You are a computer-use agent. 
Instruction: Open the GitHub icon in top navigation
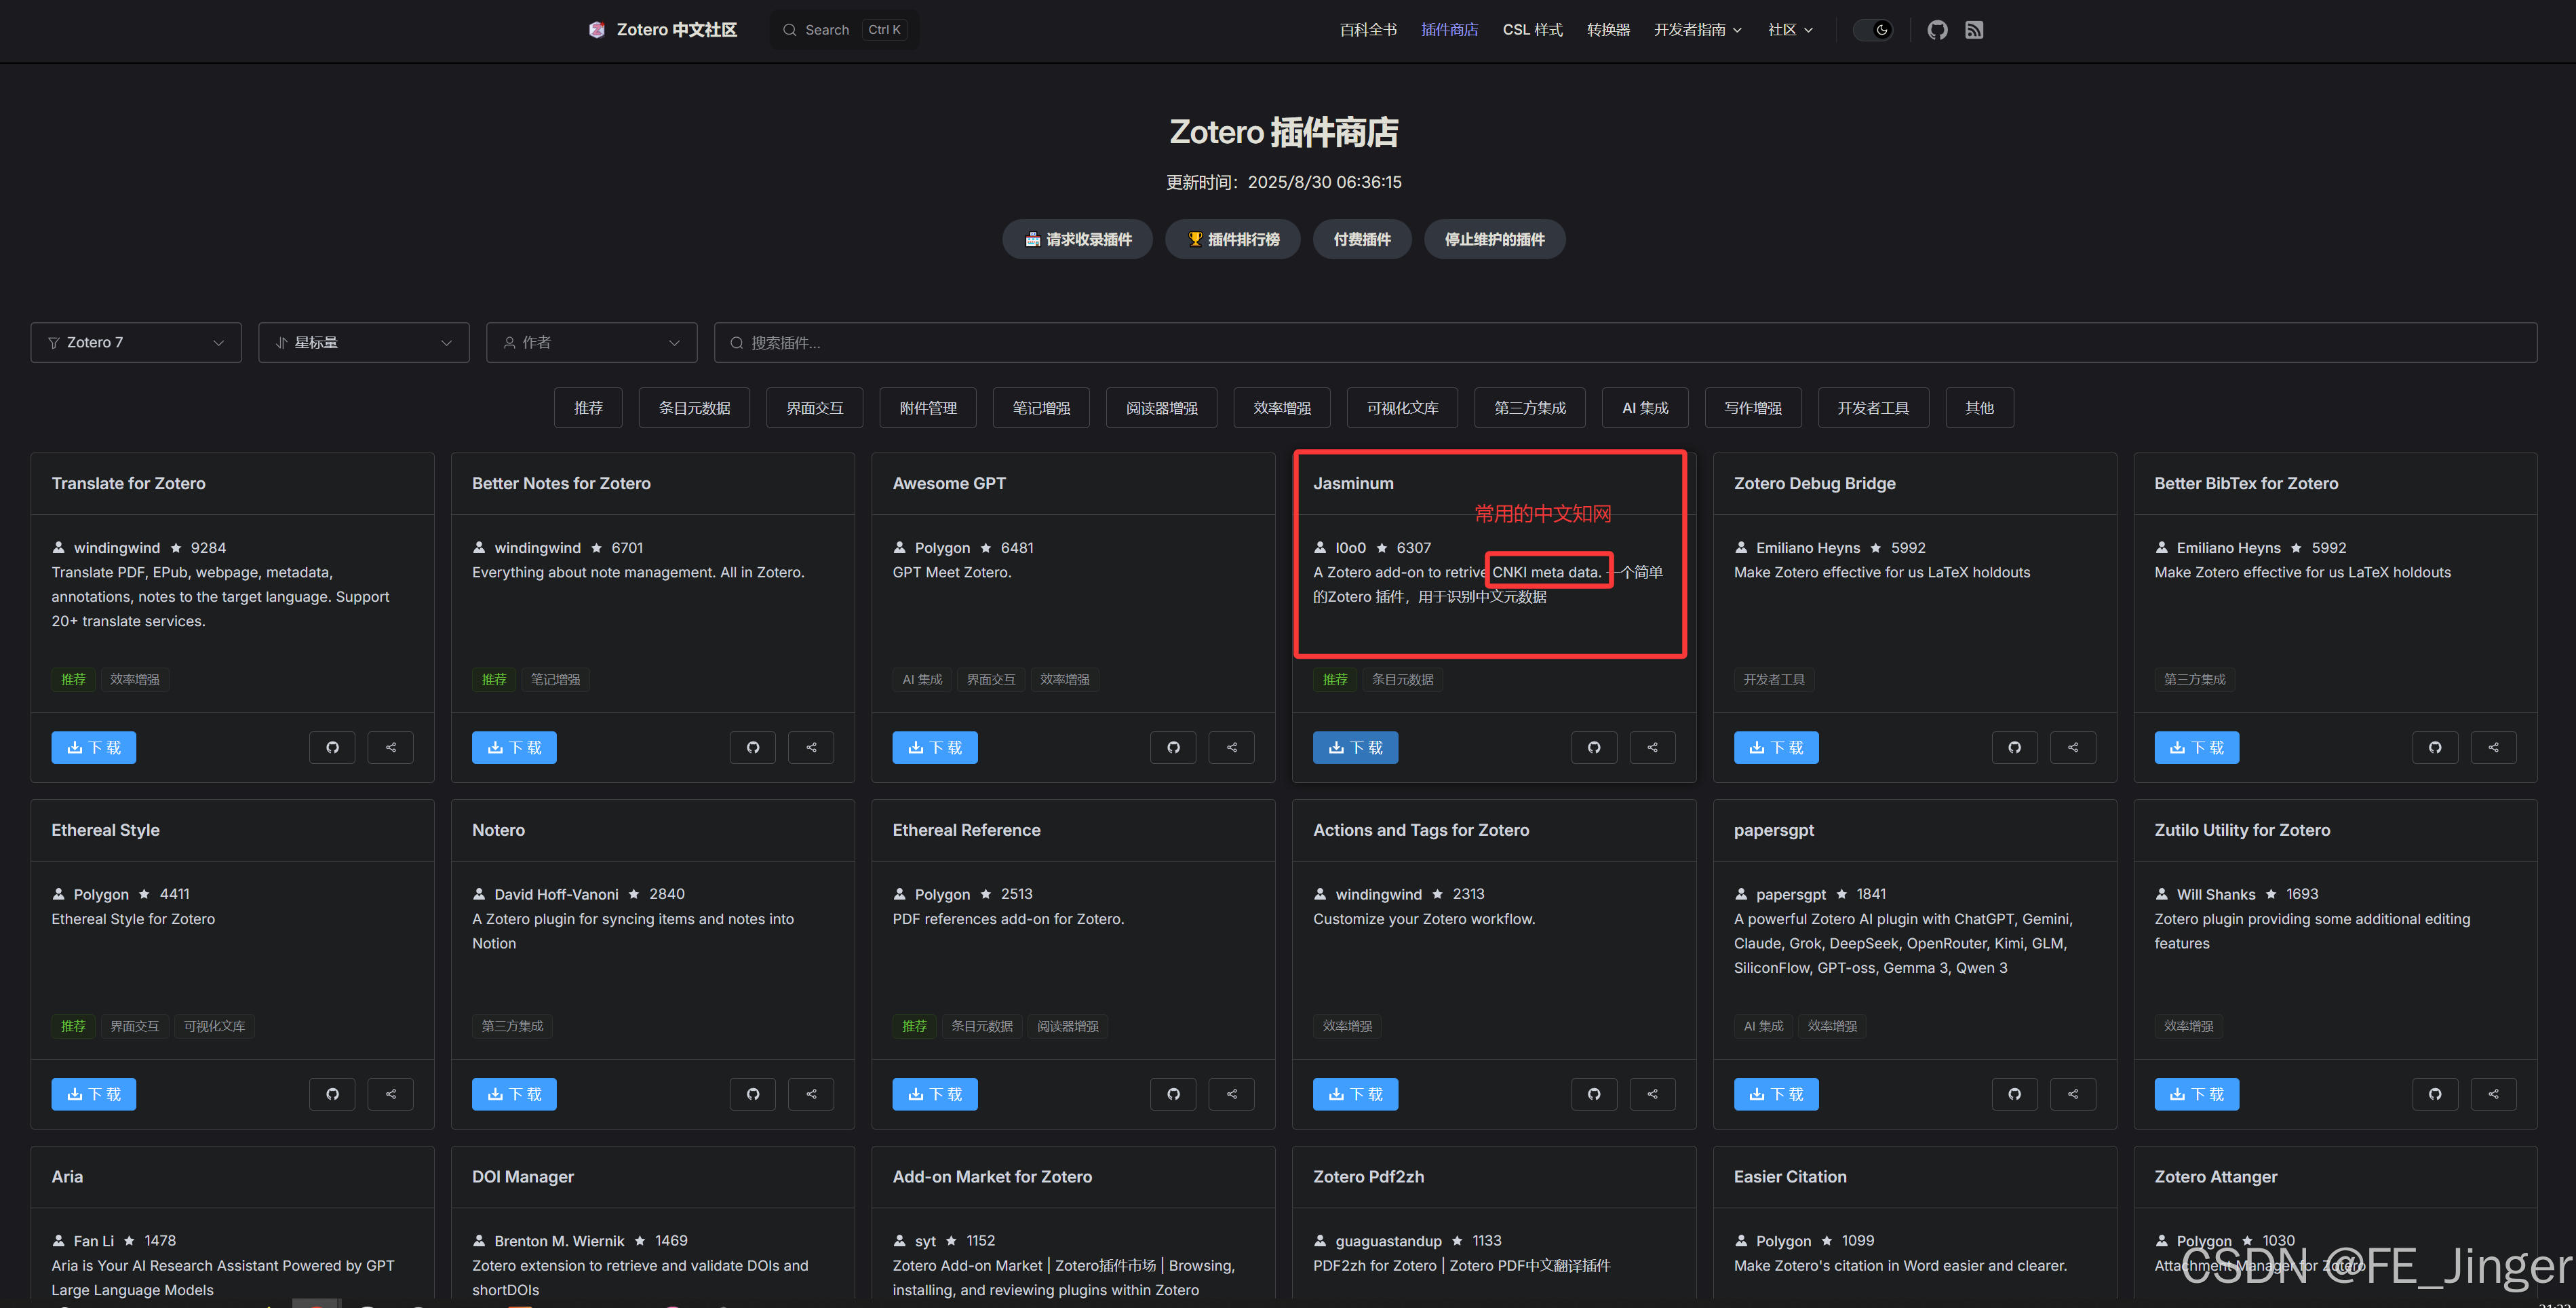coord(1937,30)
